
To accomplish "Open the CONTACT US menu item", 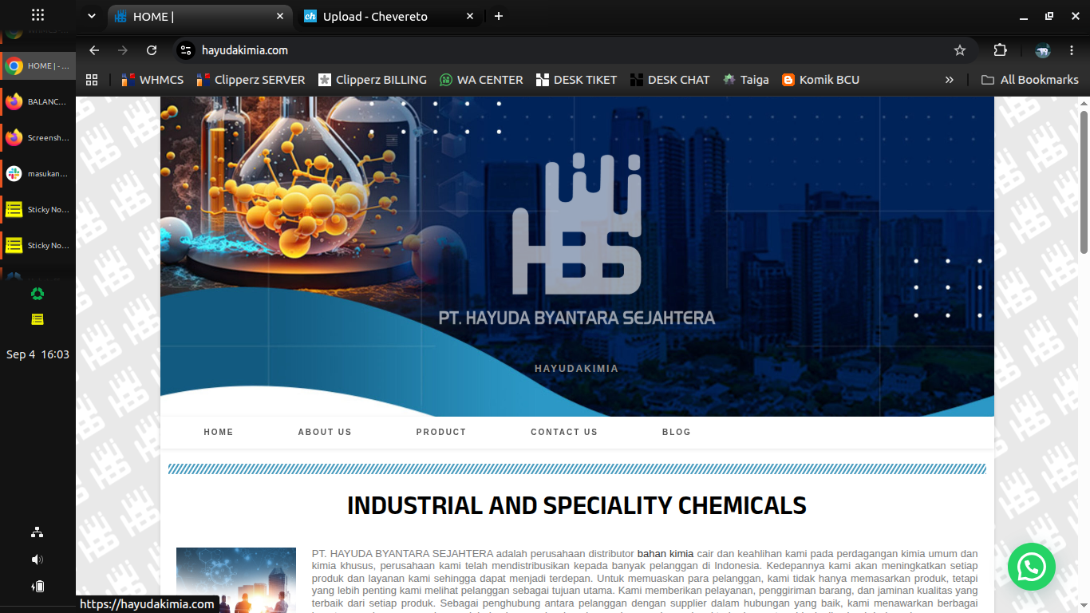I will tap(564, 432).
